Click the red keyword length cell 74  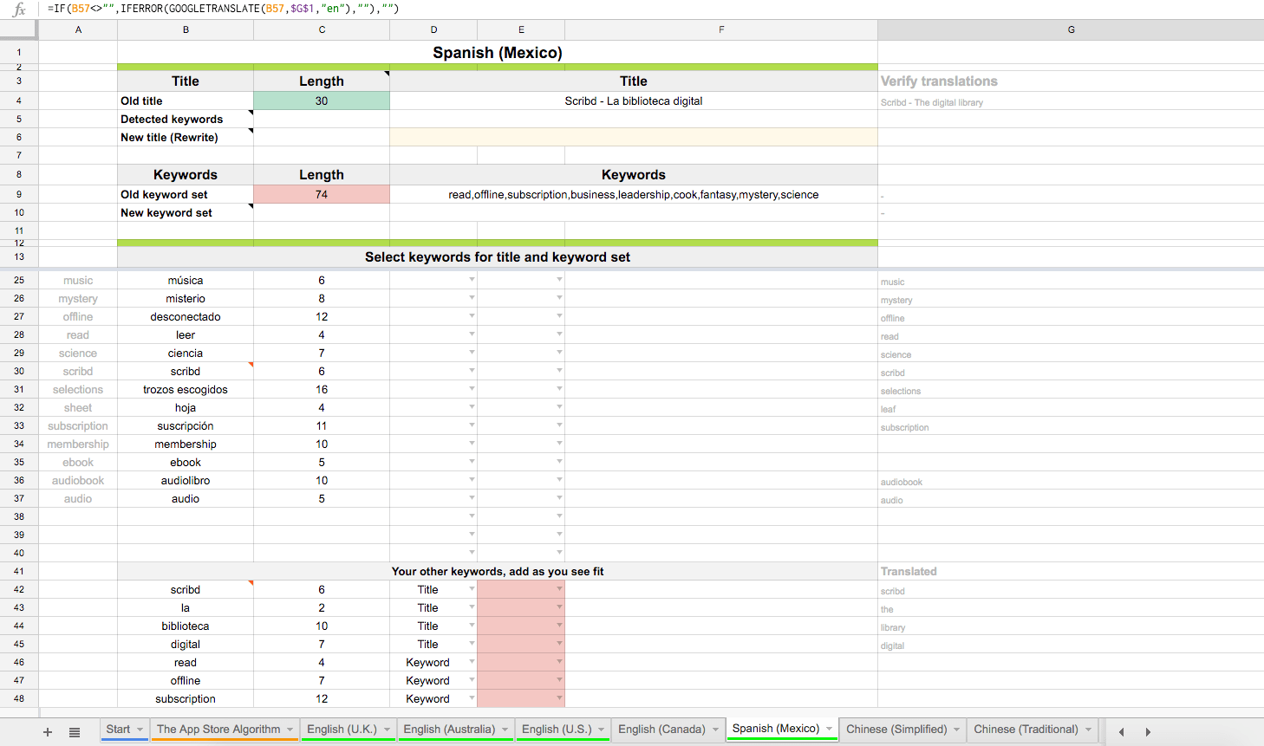click(322, 194)
